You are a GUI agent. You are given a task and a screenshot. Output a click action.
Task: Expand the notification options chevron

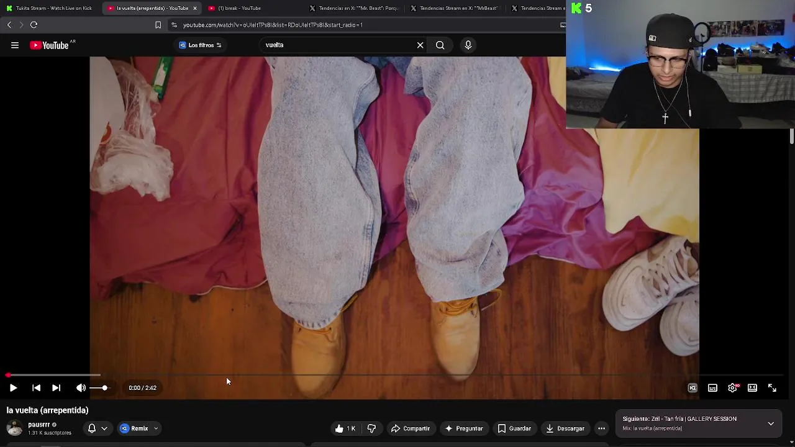pyautogui.click(x=104, y=428)
